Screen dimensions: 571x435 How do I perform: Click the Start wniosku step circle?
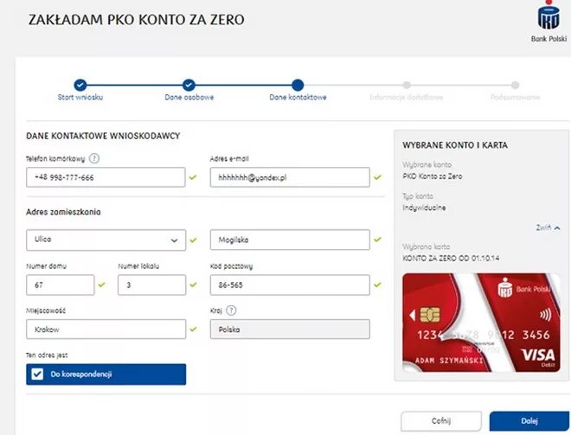click(x=80, y=85)
